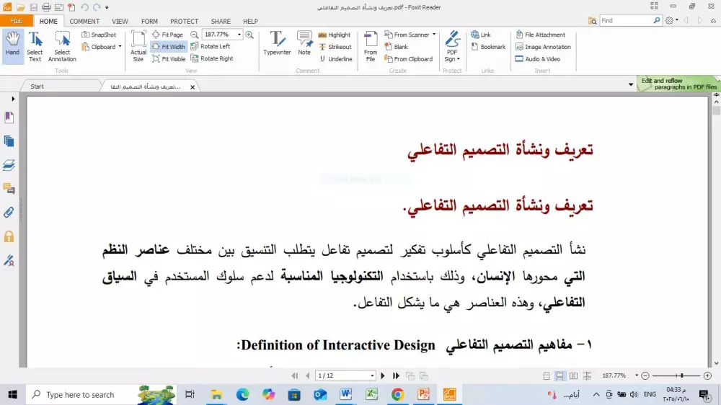Click the status bar zoom out minus button
This screenshot has width=721, height=405.
click(x=645, y=376)
